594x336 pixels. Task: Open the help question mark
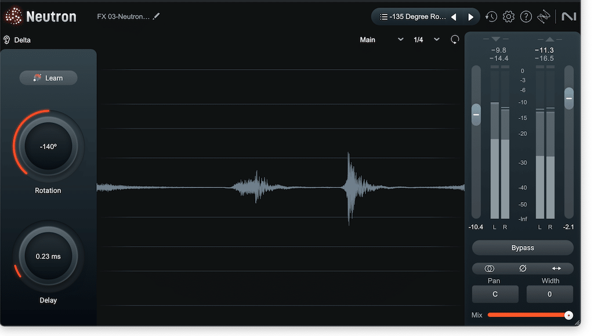point(526,17)
